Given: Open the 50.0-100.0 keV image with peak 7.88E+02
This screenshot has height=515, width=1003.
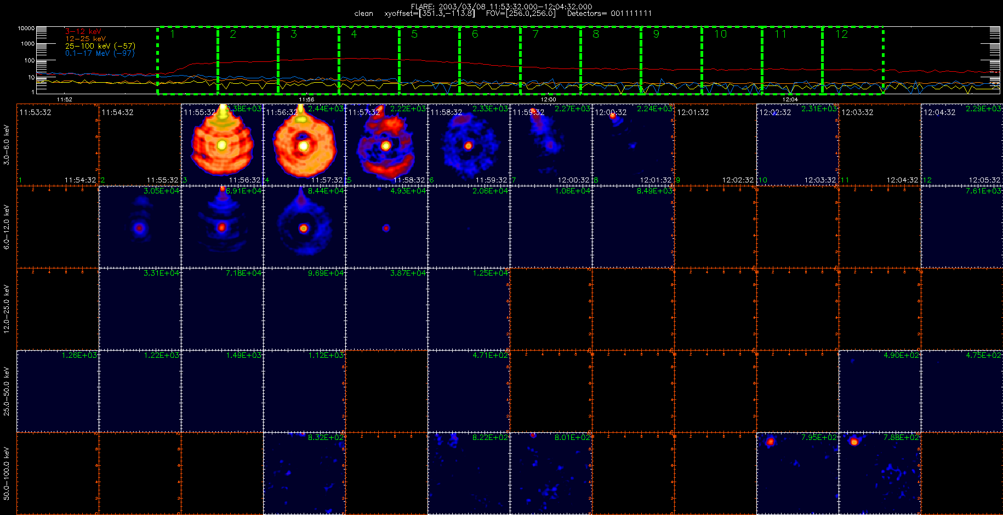Looking at the screenshot, I should pyautogui.click(x=880, y=473).
